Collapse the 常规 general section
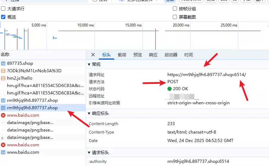 click(89, 64)
